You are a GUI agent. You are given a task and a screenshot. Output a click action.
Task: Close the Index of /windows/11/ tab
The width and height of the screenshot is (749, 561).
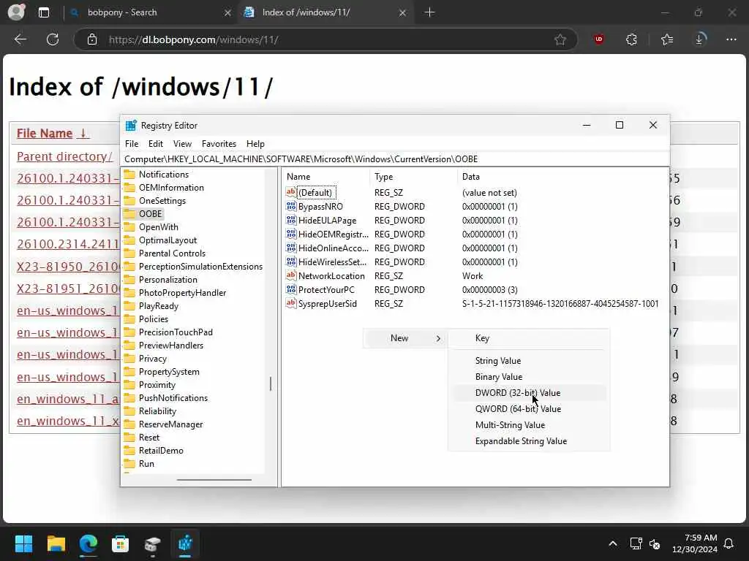click(x=403, y=13)
